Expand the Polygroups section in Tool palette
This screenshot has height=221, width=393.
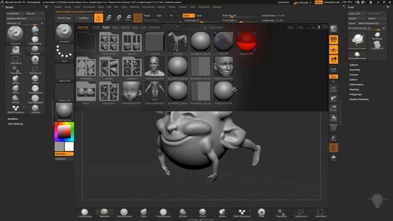click(x=356, y=95)
